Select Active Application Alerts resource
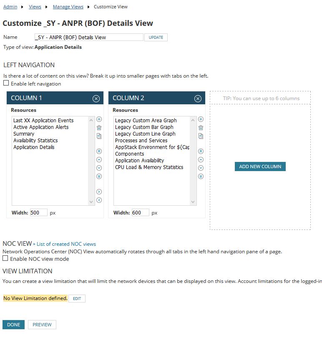Viewport: 322px width, 338px height. tap(41, 127)
